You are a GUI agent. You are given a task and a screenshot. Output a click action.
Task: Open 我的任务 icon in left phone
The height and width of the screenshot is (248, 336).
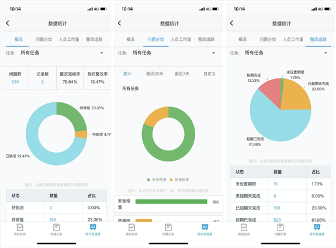(20, 229)
